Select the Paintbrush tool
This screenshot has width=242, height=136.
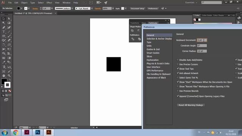(x=9, y=36)
